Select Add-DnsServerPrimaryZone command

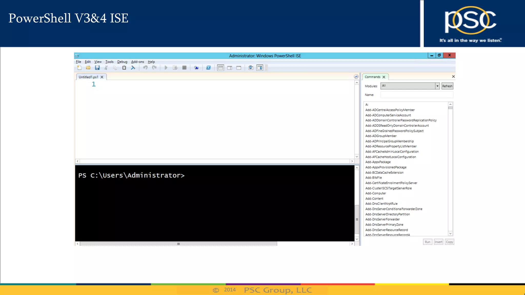pos(384,225)
